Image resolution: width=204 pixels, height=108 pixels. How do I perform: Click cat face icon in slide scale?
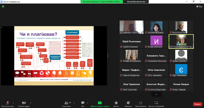[x=23, y=73]
